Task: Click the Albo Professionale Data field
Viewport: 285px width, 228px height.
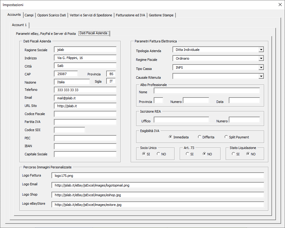Action: pyautogui.click(x=244, y=100)
